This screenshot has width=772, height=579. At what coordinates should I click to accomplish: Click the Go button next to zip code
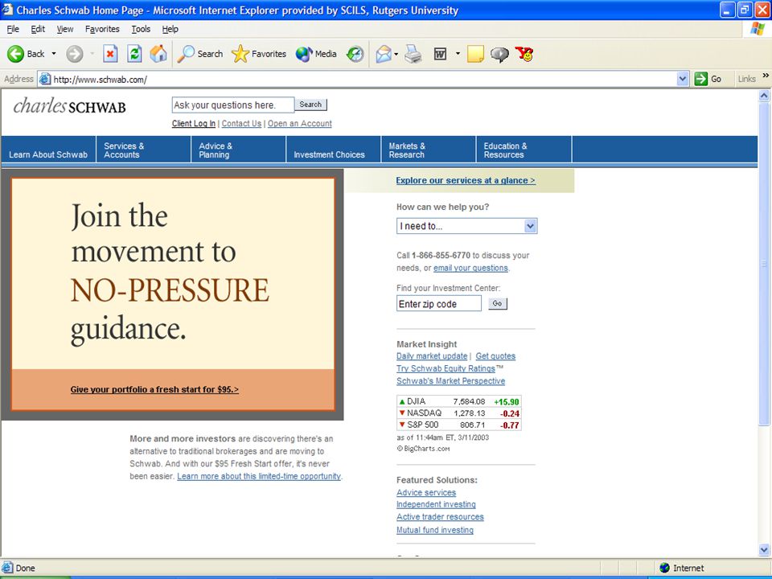[497, 303]
